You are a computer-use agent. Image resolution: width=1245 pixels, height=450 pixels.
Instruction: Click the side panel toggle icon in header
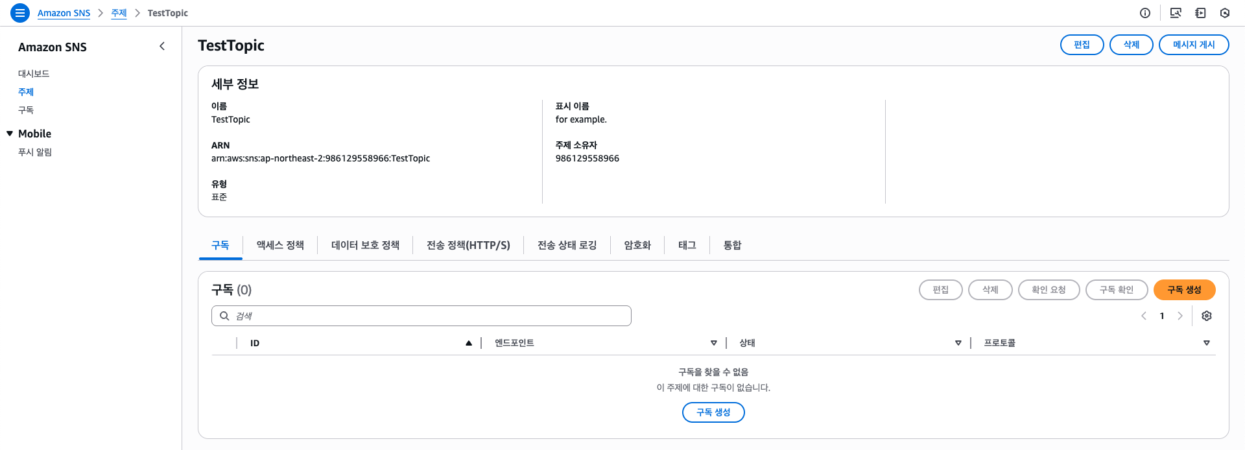click(1200, 13)
